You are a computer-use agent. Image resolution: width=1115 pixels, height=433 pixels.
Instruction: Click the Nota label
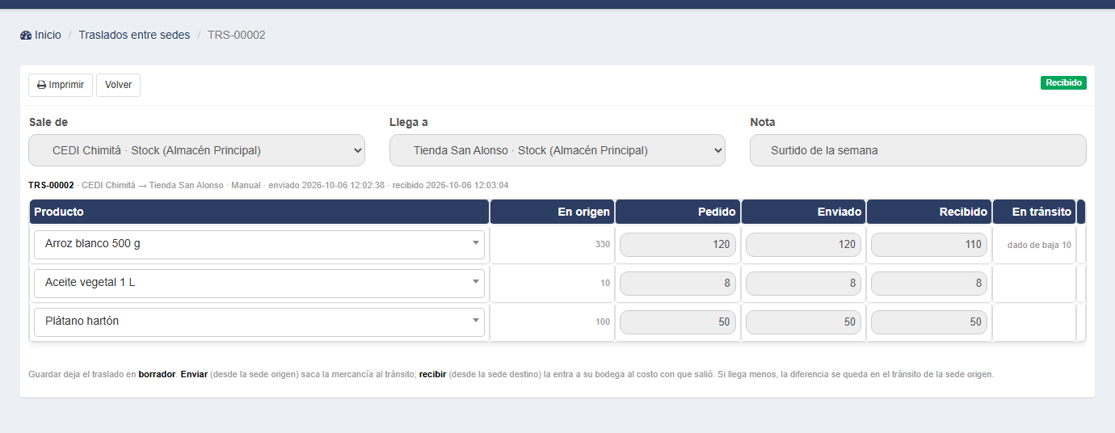[763, 122]
